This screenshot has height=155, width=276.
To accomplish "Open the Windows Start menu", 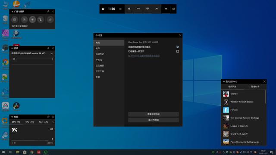I will coord(3,152).
